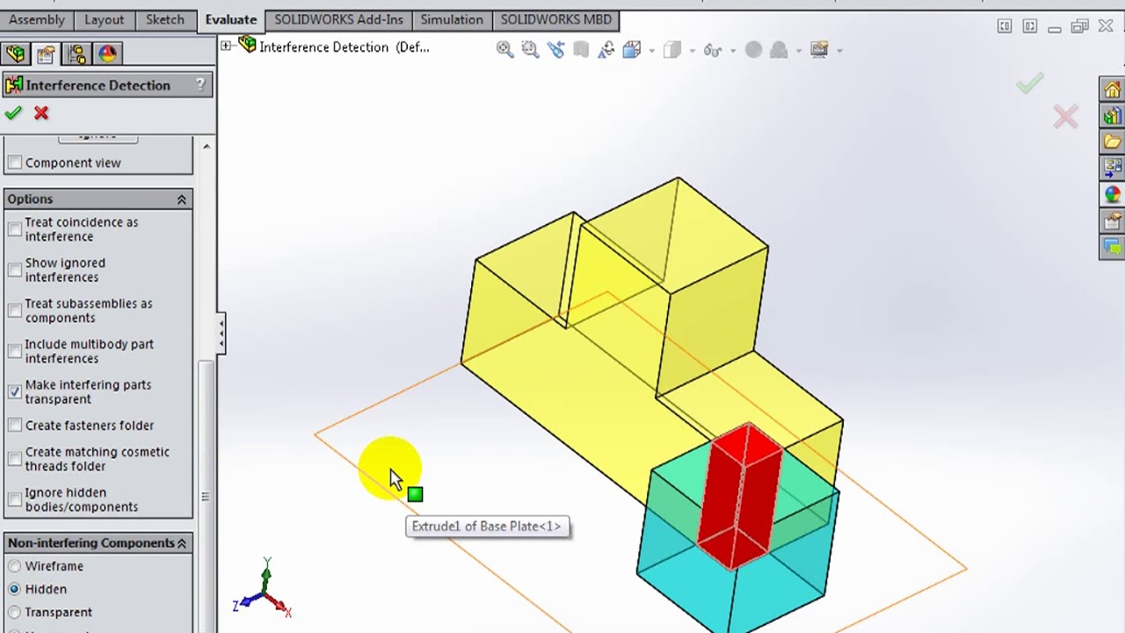Open the View Orientation dropdown arrow
Viewport: 1125px width, 633px height.
pos(651,51)
